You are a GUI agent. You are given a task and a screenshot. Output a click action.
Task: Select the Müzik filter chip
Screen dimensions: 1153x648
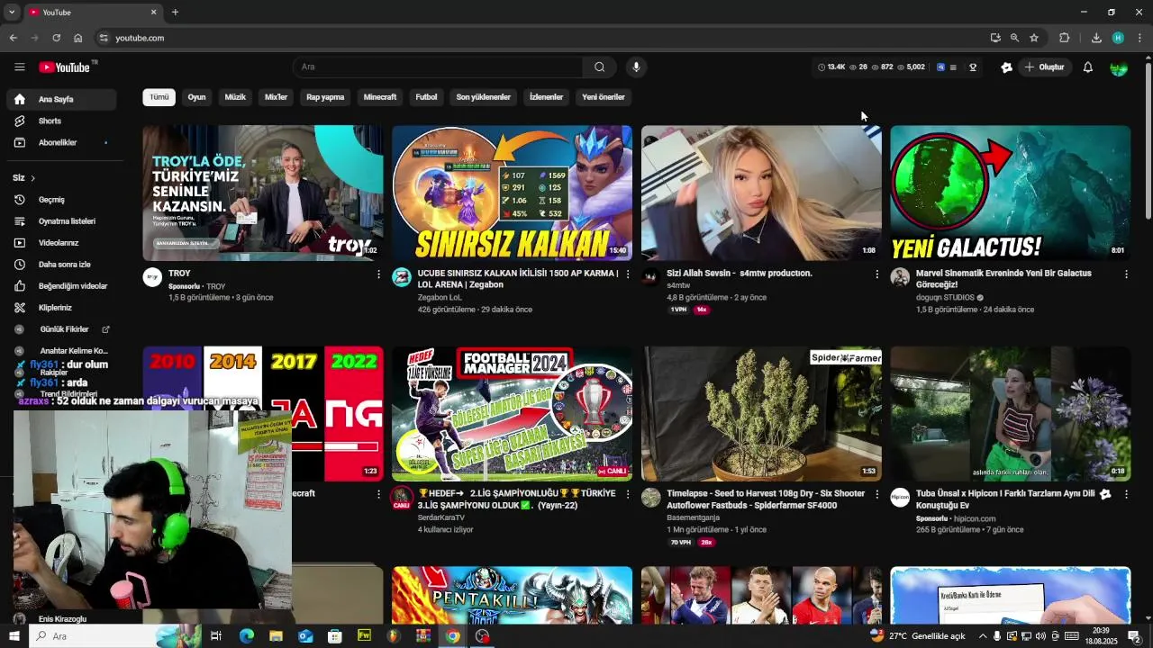point(235,97)
